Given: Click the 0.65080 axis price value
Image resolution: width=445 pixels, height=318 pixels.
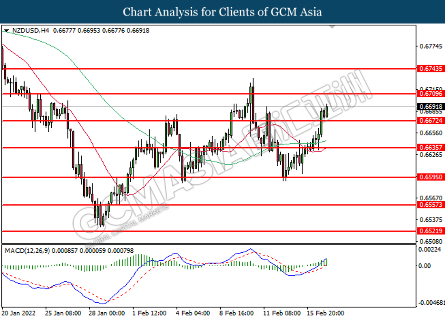Looking at the screenshot, I should [x=431, y=241].
